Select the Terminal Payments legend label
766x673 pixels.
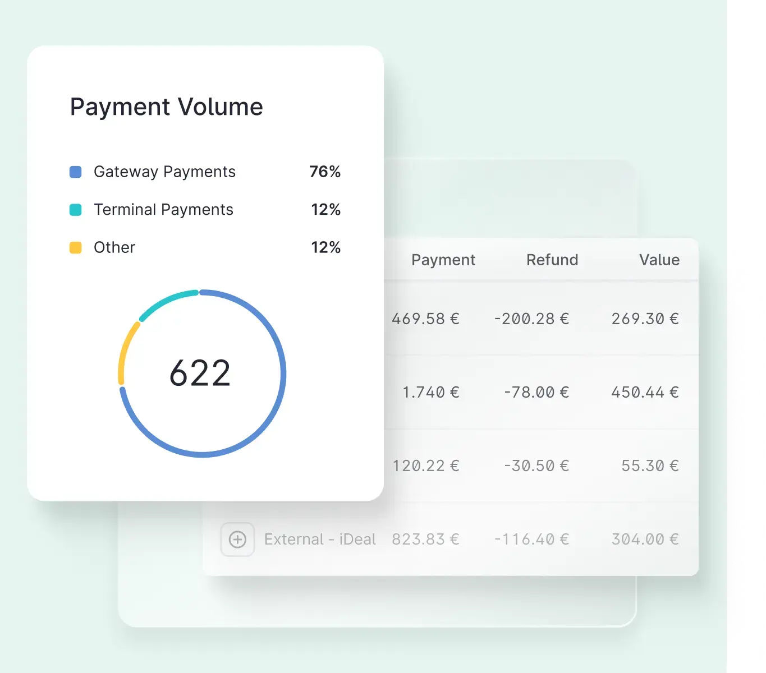pos(163,210)
